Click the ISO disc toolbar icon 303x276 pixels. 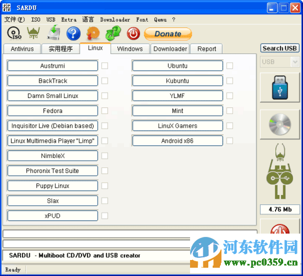(14, 33)
